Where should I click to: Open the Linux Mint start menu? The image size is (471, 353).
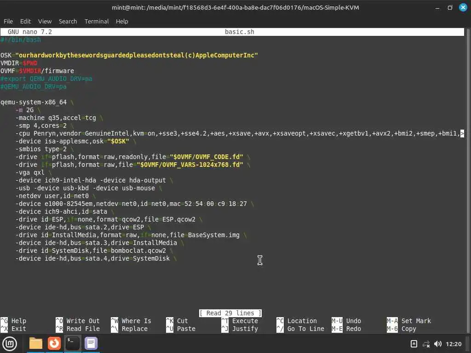10,344
